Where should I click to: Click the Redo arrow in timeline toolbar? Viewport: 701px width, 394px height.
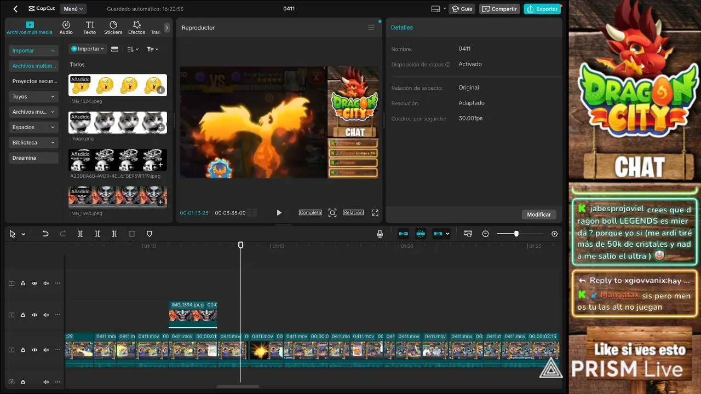(62, 234)
